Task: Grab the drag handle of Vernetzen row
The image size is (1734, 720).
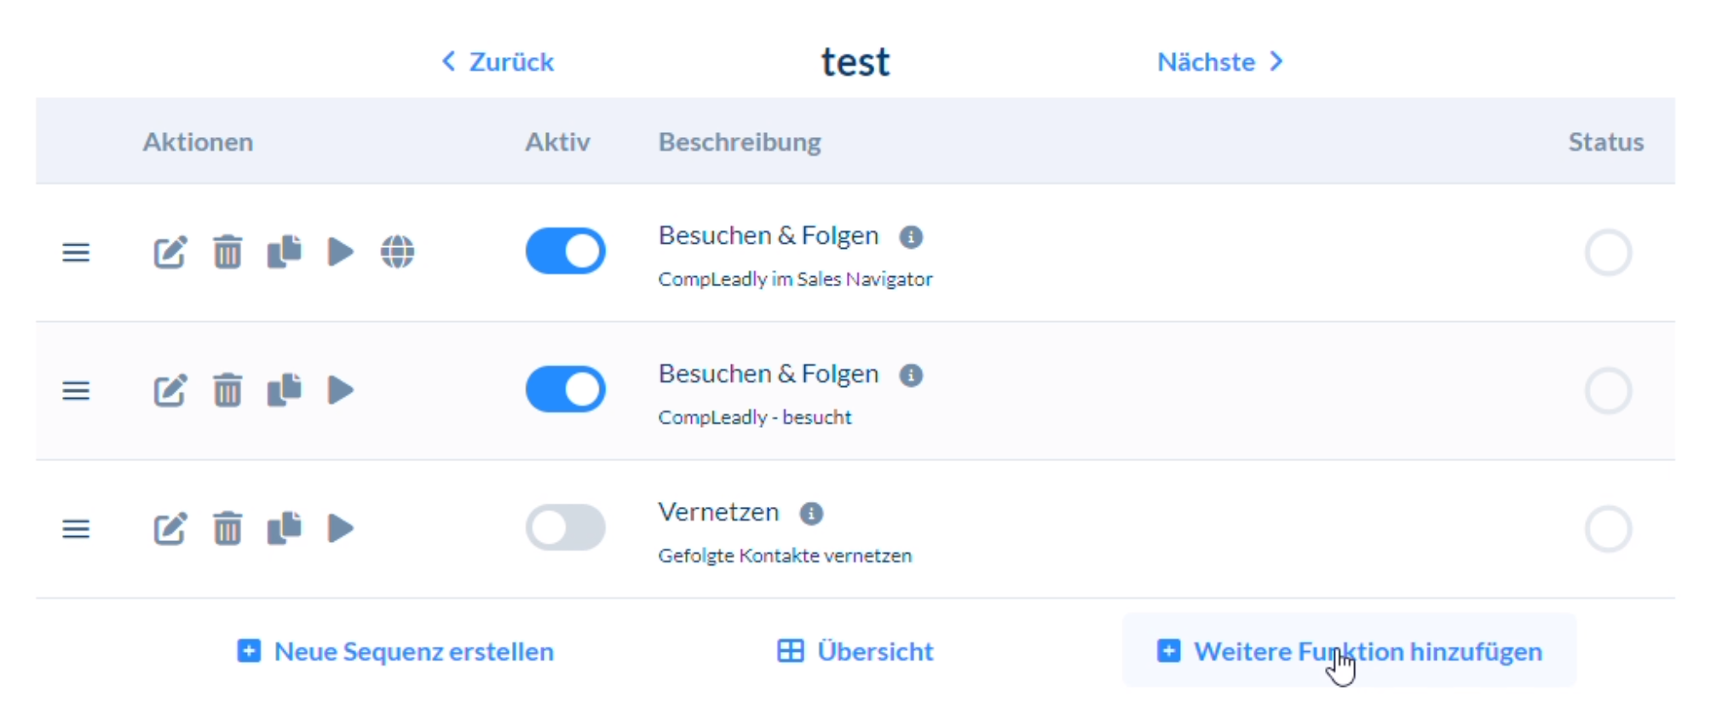Action: [76, 529]
